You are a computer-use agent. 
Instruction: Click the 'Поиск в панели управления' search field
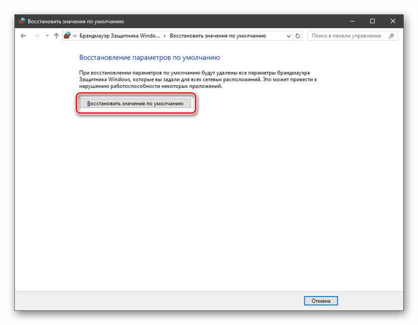[x=352, y=36]
